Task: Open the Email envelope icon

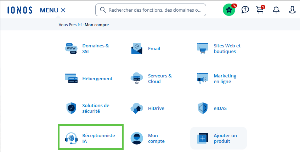Action: point(137,49)
